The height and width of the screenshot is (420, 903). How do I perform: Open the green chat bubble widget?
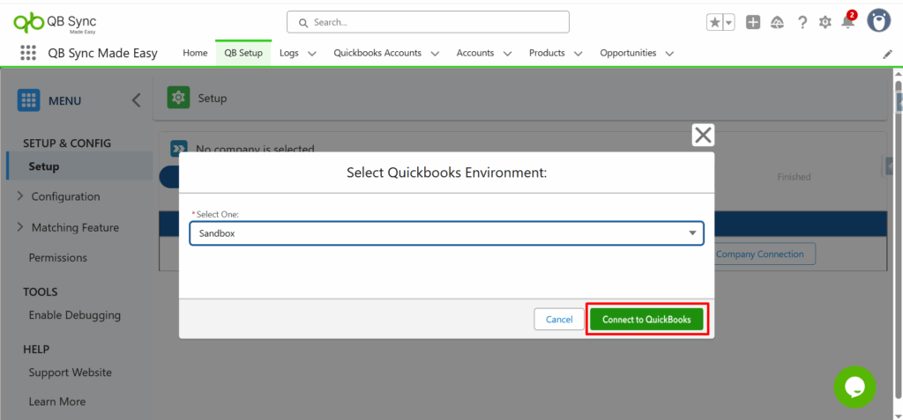854,387
